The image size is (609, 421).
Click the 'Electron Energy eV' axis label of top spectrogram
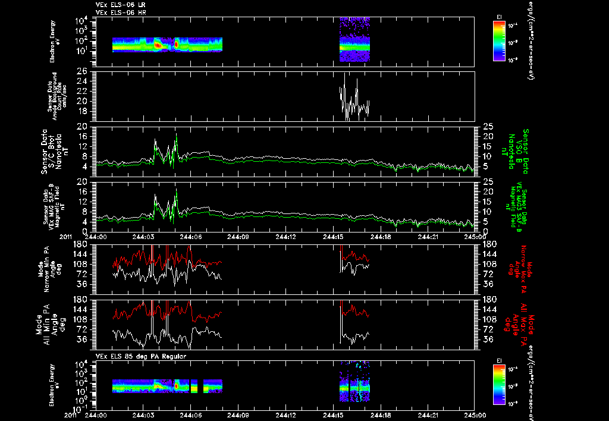point(54,42)
